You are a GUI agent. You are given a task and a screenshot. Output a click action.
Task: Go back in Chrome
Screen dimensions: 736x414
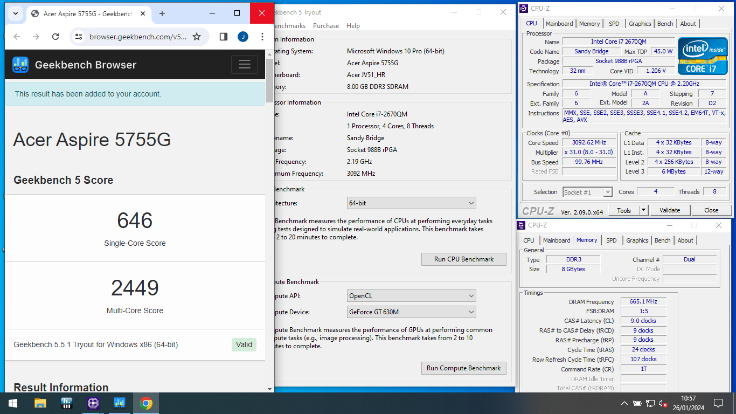pos(17,37)
